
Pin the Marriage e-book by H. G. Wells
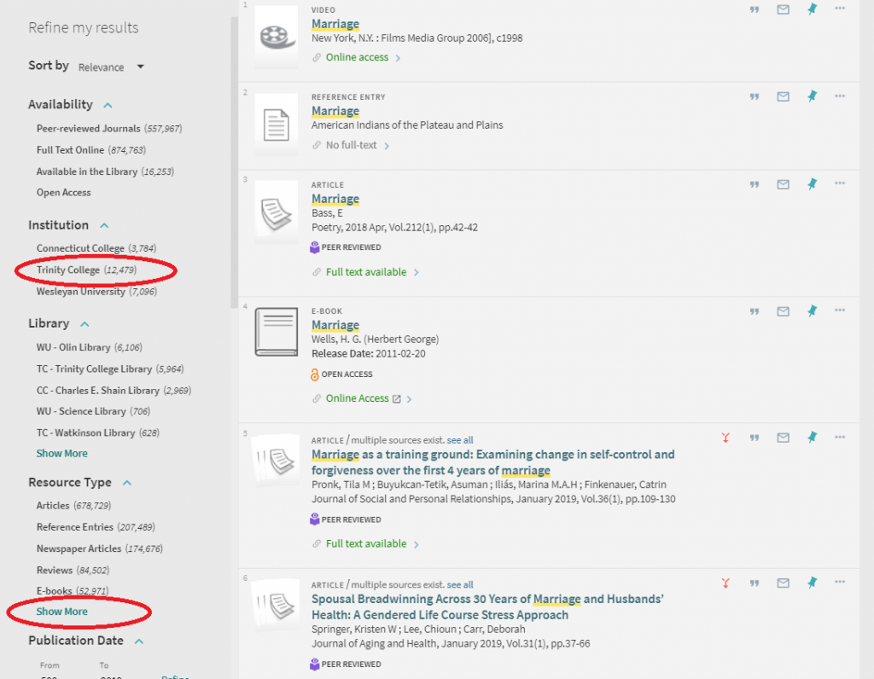point(813,310)
